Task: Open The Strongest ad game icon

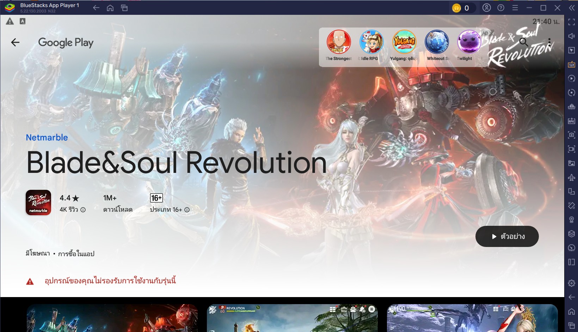Action: (x=339, y=42)
